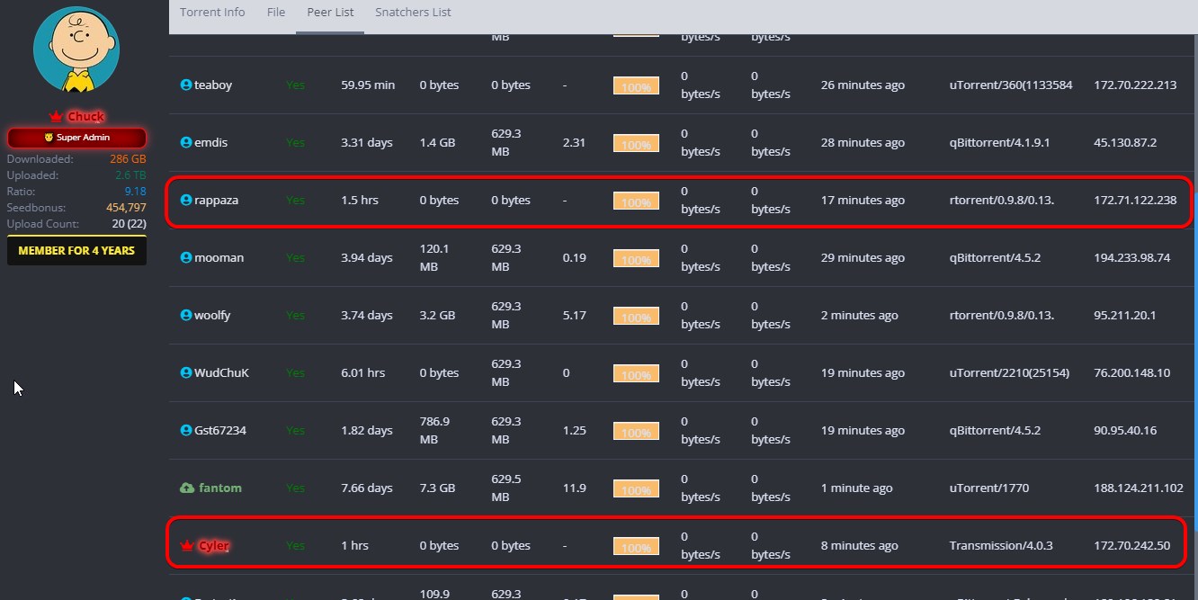
Task: Click the user icon next to rappaza
Action: pos(186,200)
